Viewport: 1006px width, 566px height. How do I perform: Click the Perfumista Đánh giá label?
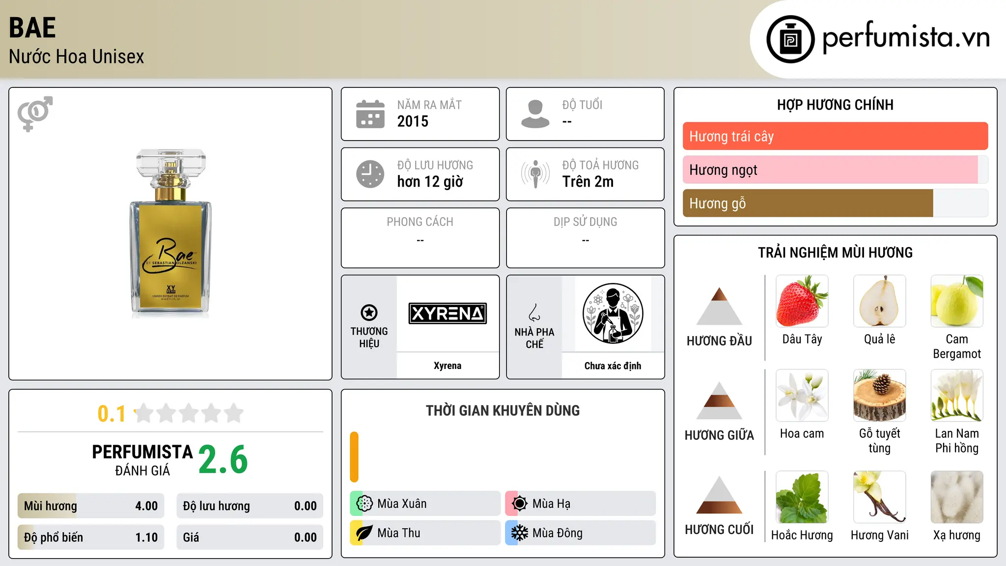tap(142, 460)
